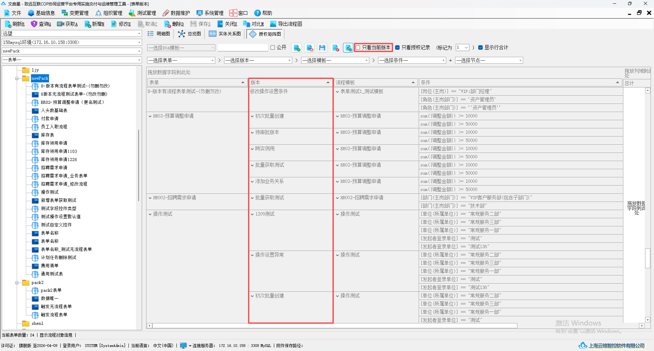Image resolution: width=654 pixels, height=351 pixels.
Task: Open the 数据维护 menu
Action: (176, 13)
